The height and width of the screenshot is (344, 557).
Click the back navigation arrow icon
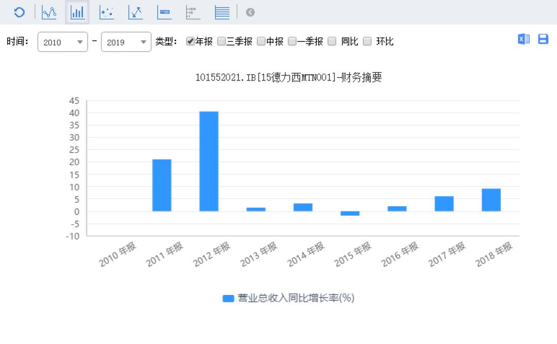[x=250, y=12]
